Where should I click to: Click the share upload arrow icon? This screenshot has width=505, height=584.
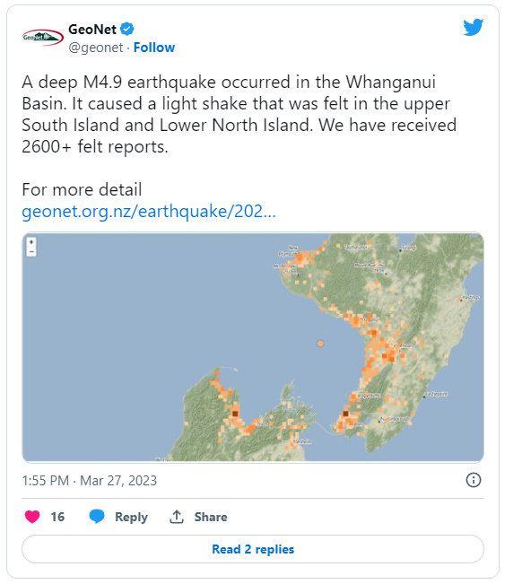[177, 517]
